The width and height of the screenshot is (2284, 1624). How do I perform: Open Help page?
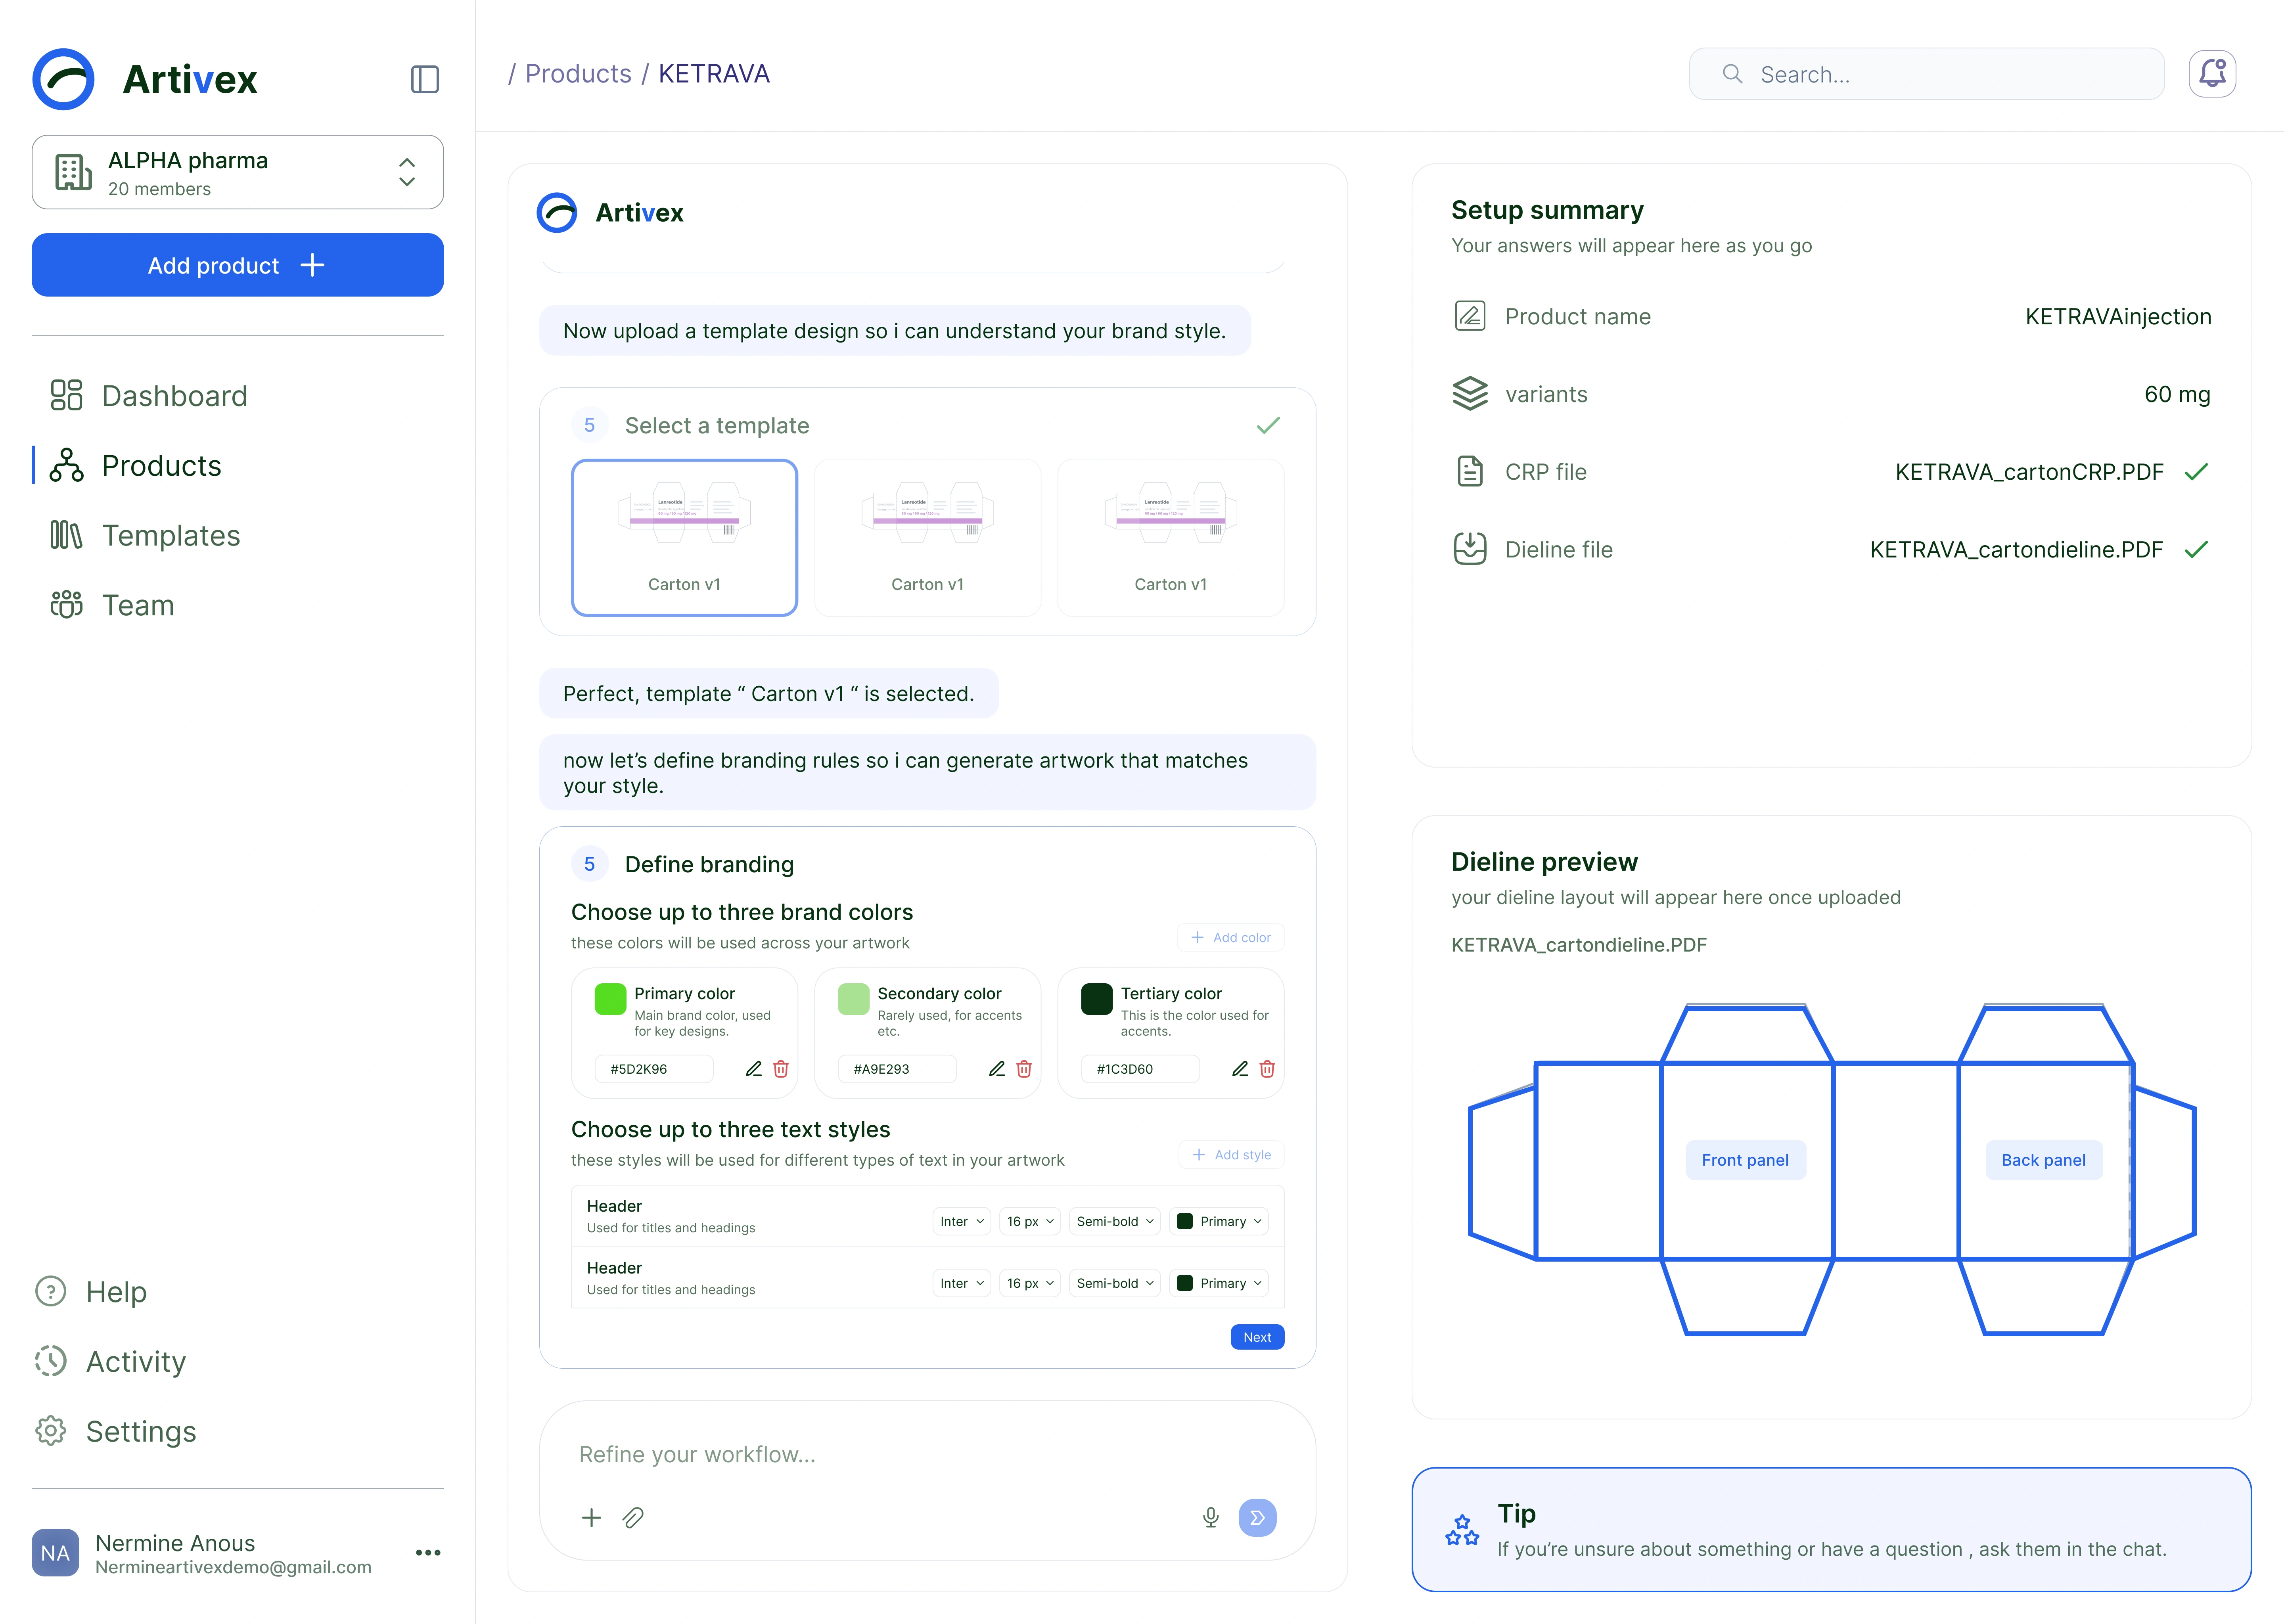point(91,1292)
